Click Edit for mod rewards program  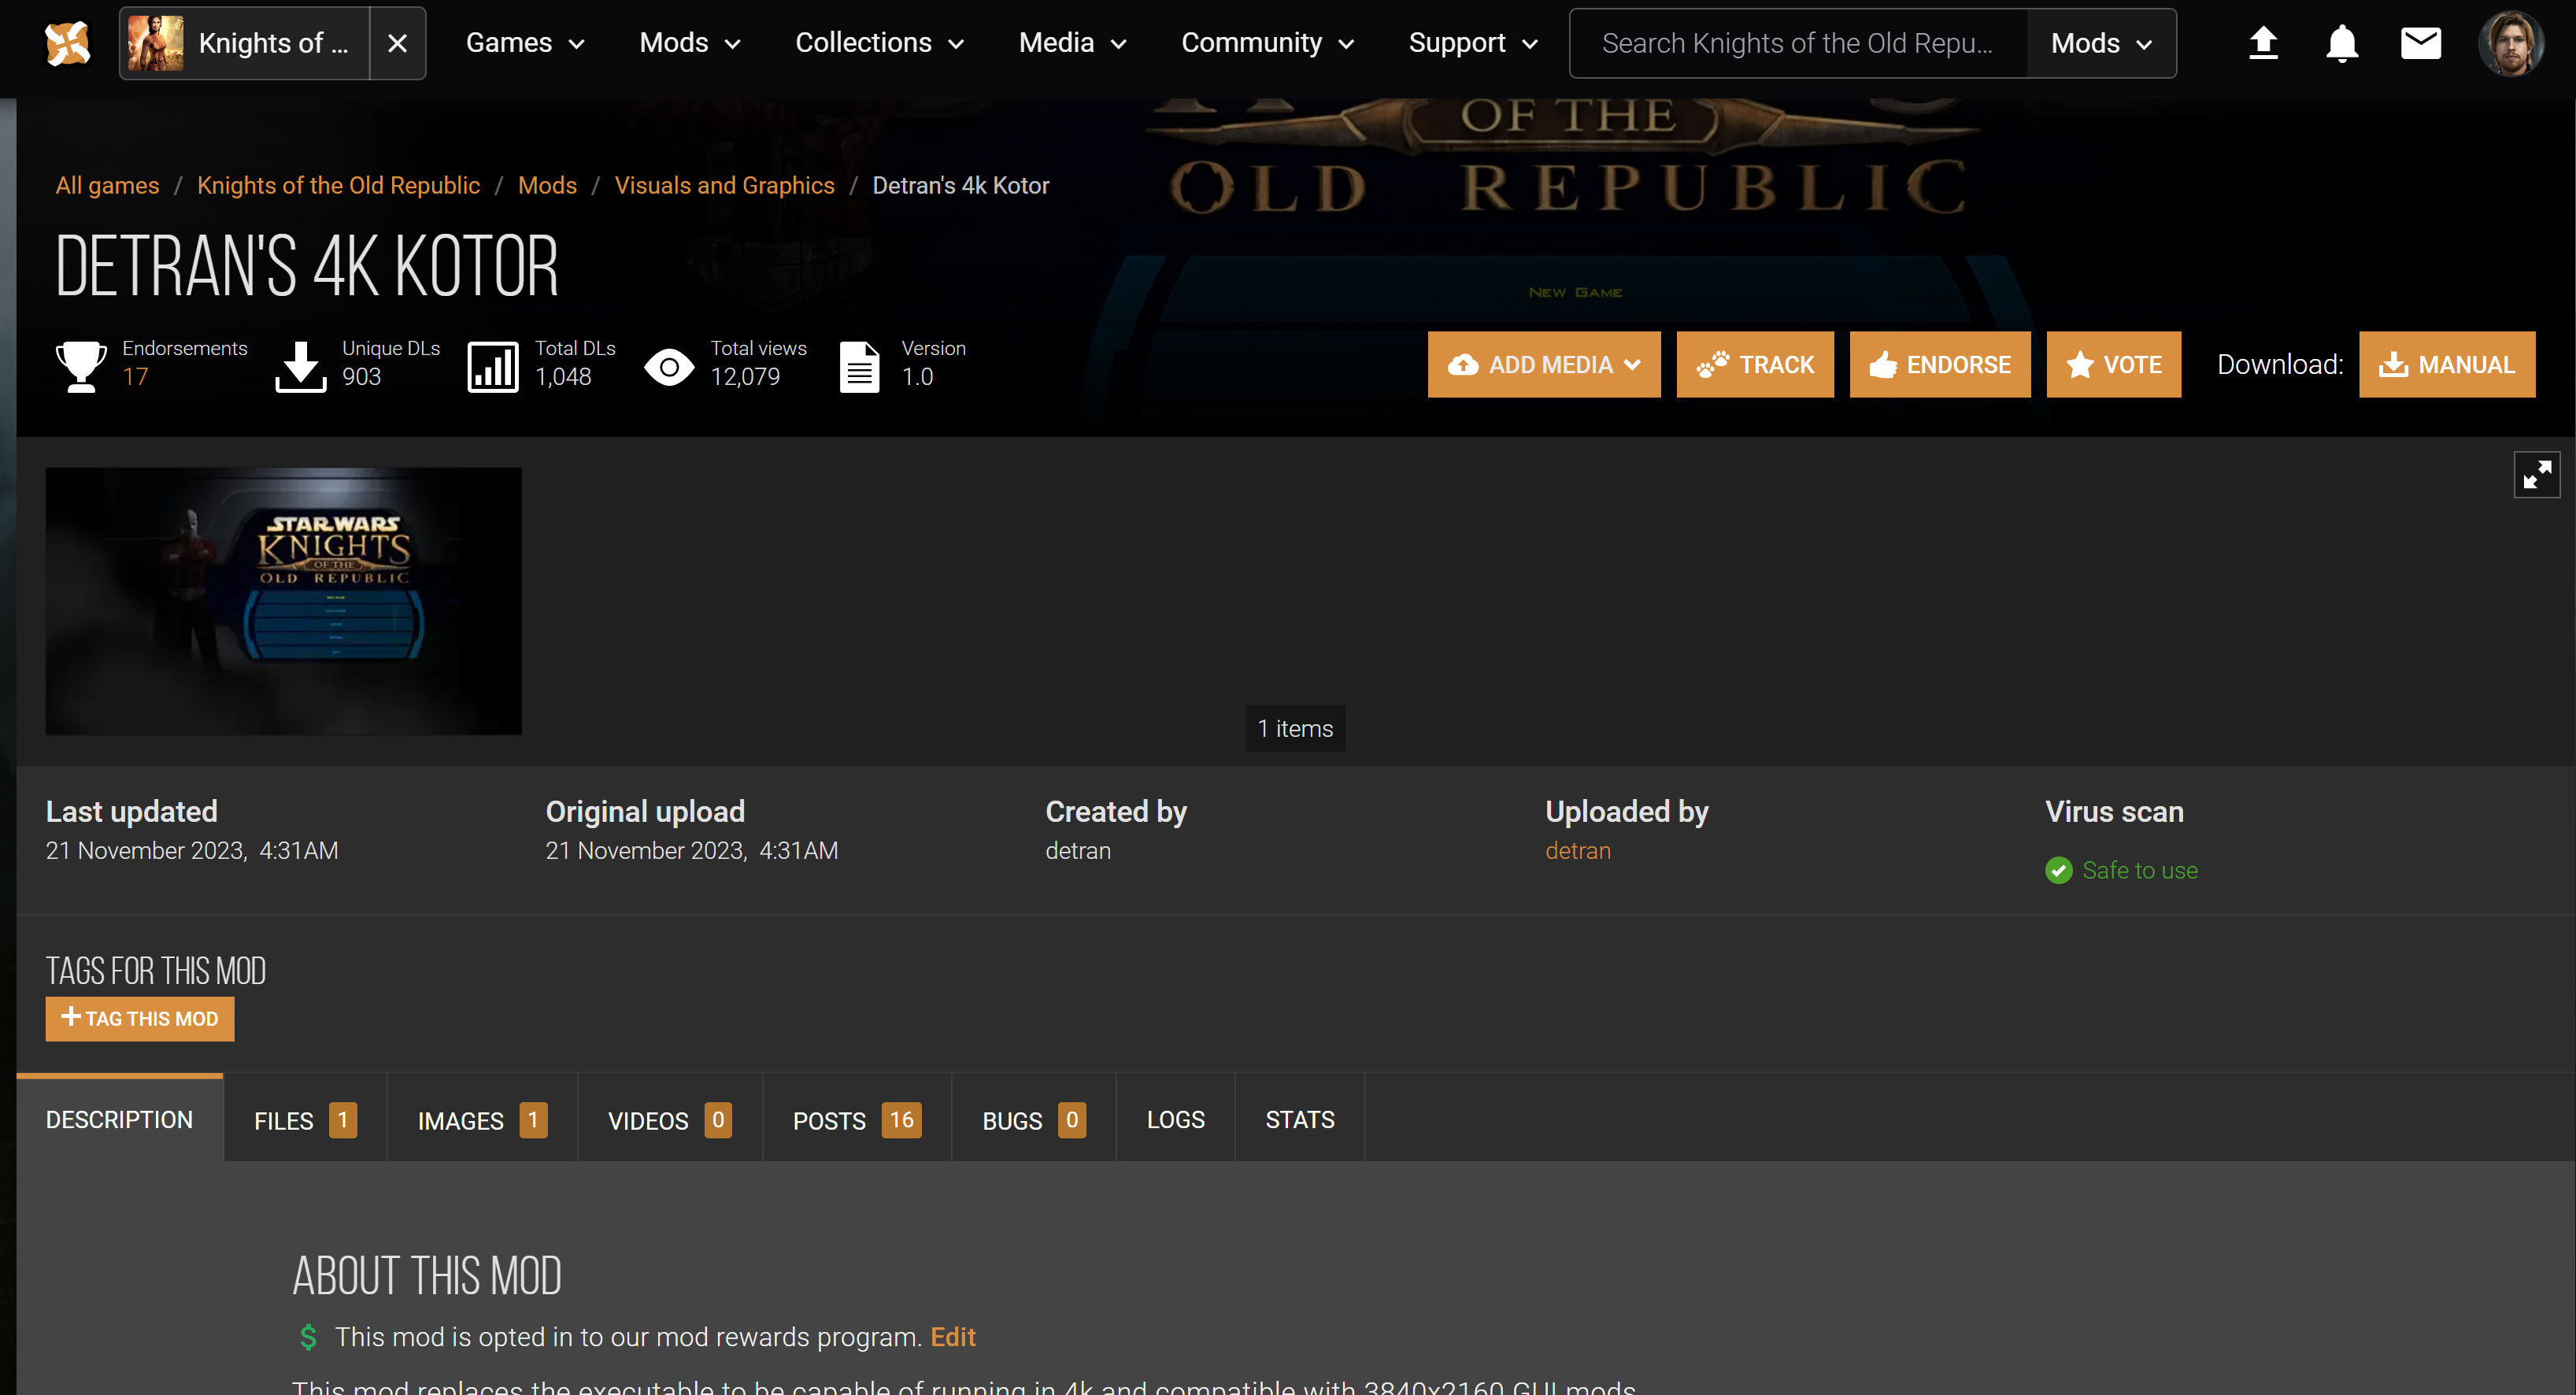coord(953,1337)
